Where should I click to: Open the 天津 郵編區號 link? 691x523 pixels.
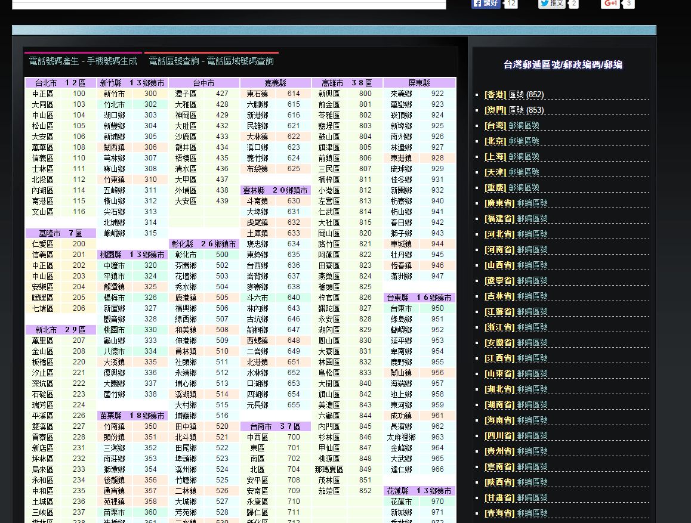point(511,172)
